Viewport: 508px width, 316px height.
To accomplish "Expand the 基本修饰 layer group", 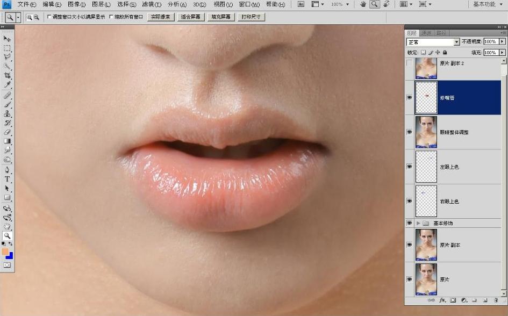I will (418, 223).
